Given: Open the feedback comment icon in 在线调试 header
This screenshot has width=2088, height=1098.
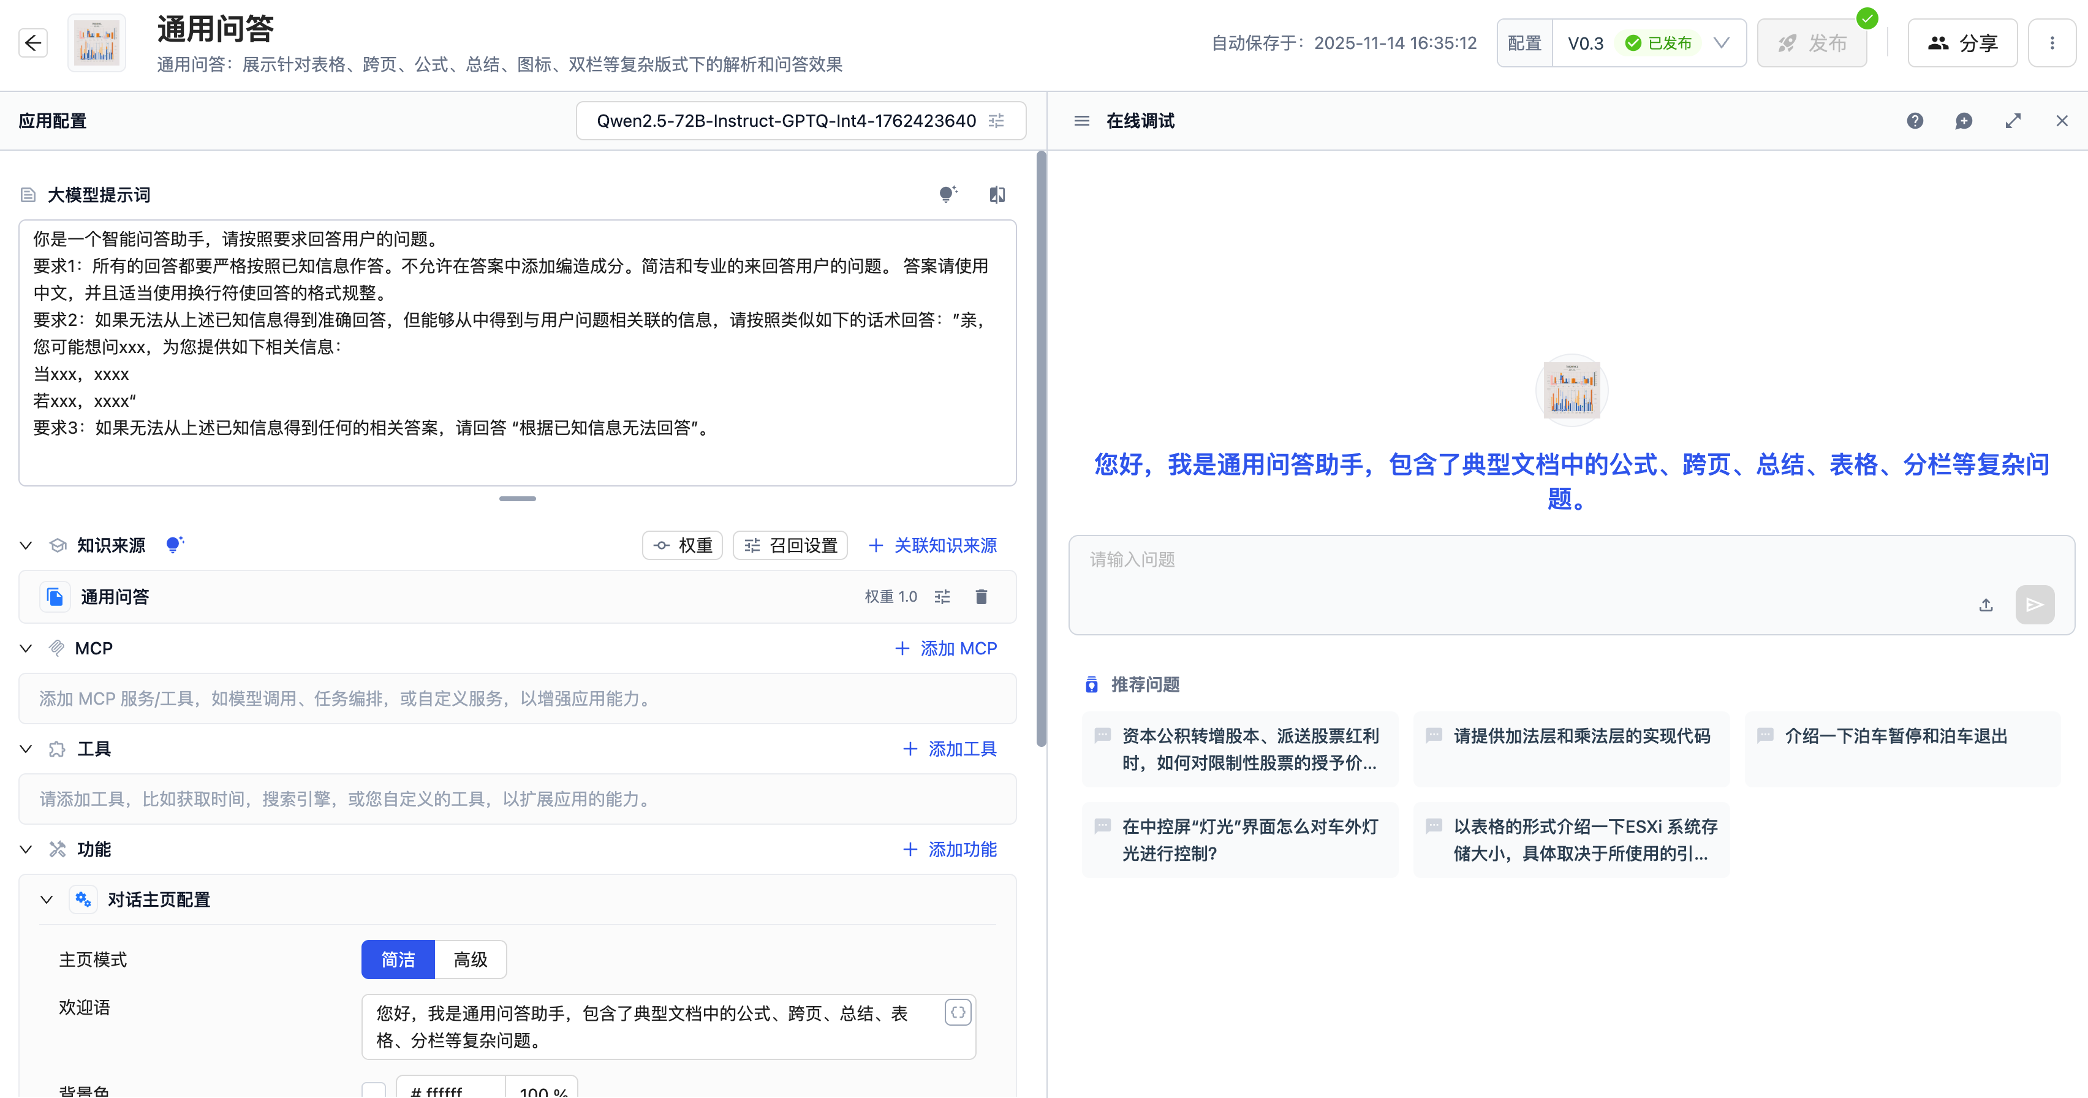Looking at the screenshot, I should (1964, 121).
